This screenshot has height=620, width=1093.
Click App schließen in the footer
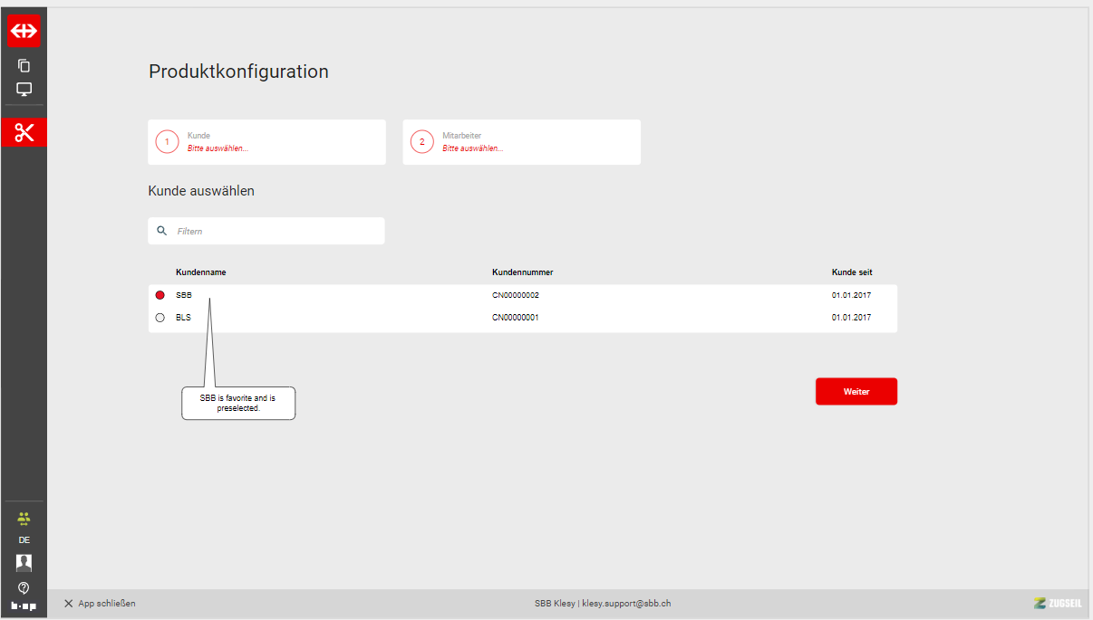coord(100,604)
